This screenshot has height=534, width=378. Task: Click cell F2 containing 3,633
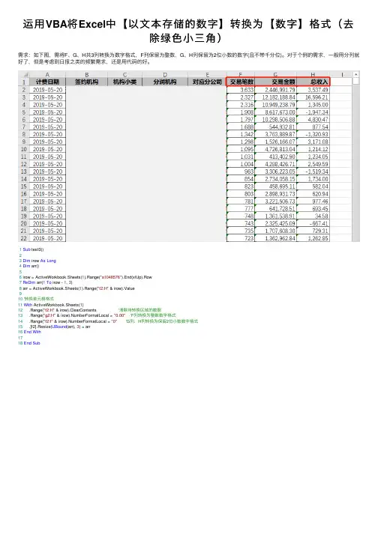coord(241,90)
